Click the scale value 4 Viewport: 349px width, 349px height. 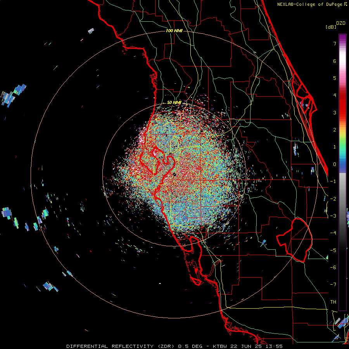click(x=335, y=95)
